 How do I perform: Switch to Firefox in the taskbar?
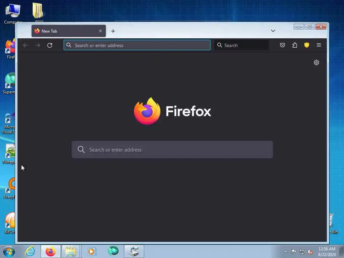point(51,251)
